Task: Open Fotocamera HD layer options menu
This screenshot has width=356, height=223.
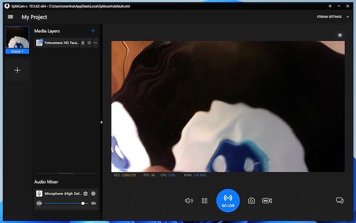Action: (95, 43)
